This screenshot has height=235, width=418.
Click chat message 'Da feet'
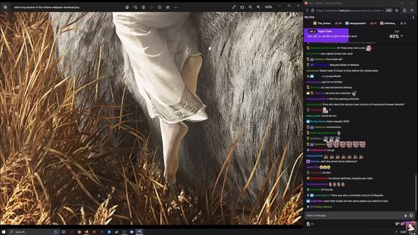coord(327,172)
